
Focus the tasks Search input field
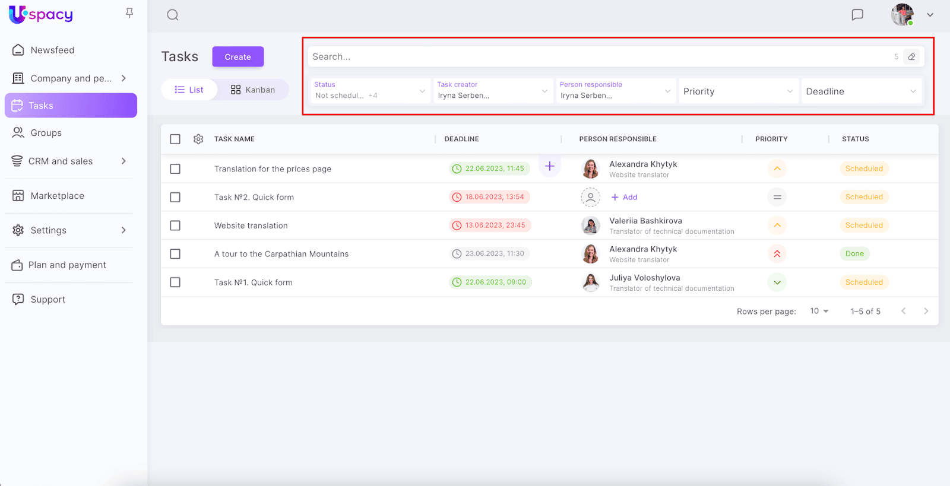(x=594, y=57)
